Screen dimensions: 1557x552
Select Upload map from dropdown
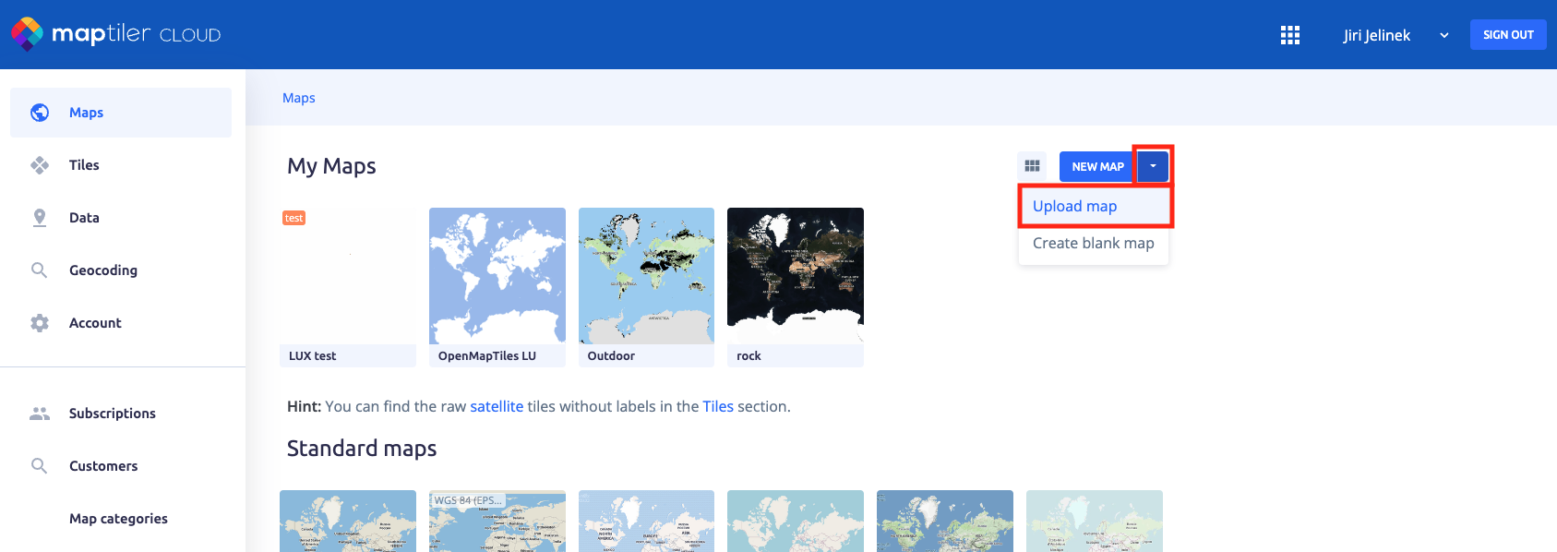pos(1074,207)
